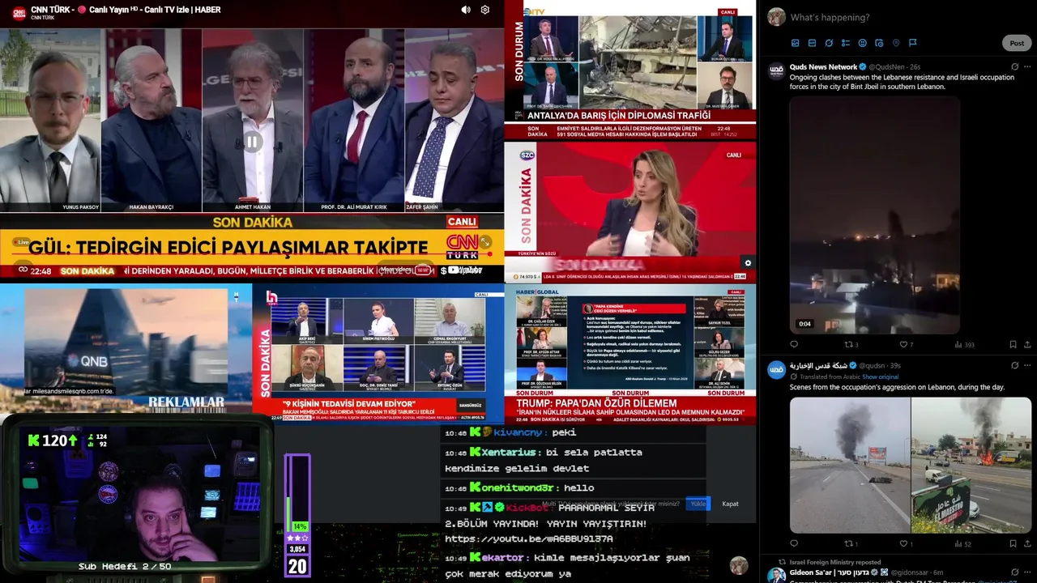The height and width of the screenshot is (583, 1037).
Task: Open the Haber Global stream tile
Action: (629, 354)
